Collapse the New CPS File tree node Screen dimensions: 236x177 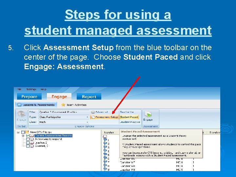(18, 132)
